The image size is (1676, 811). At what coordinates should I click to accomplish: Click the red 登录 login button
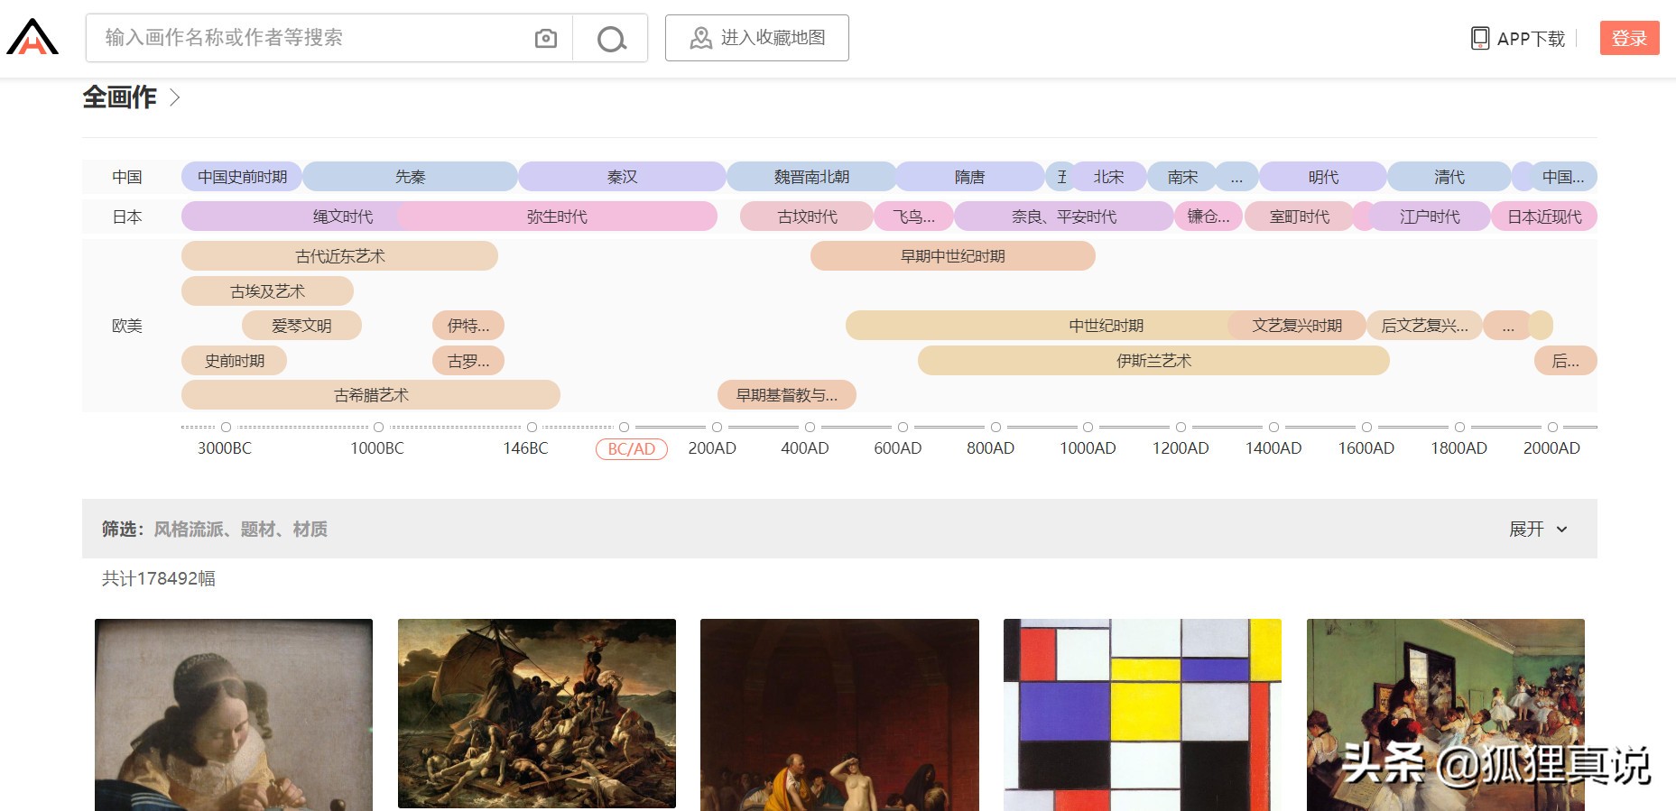coord(1628,38)
